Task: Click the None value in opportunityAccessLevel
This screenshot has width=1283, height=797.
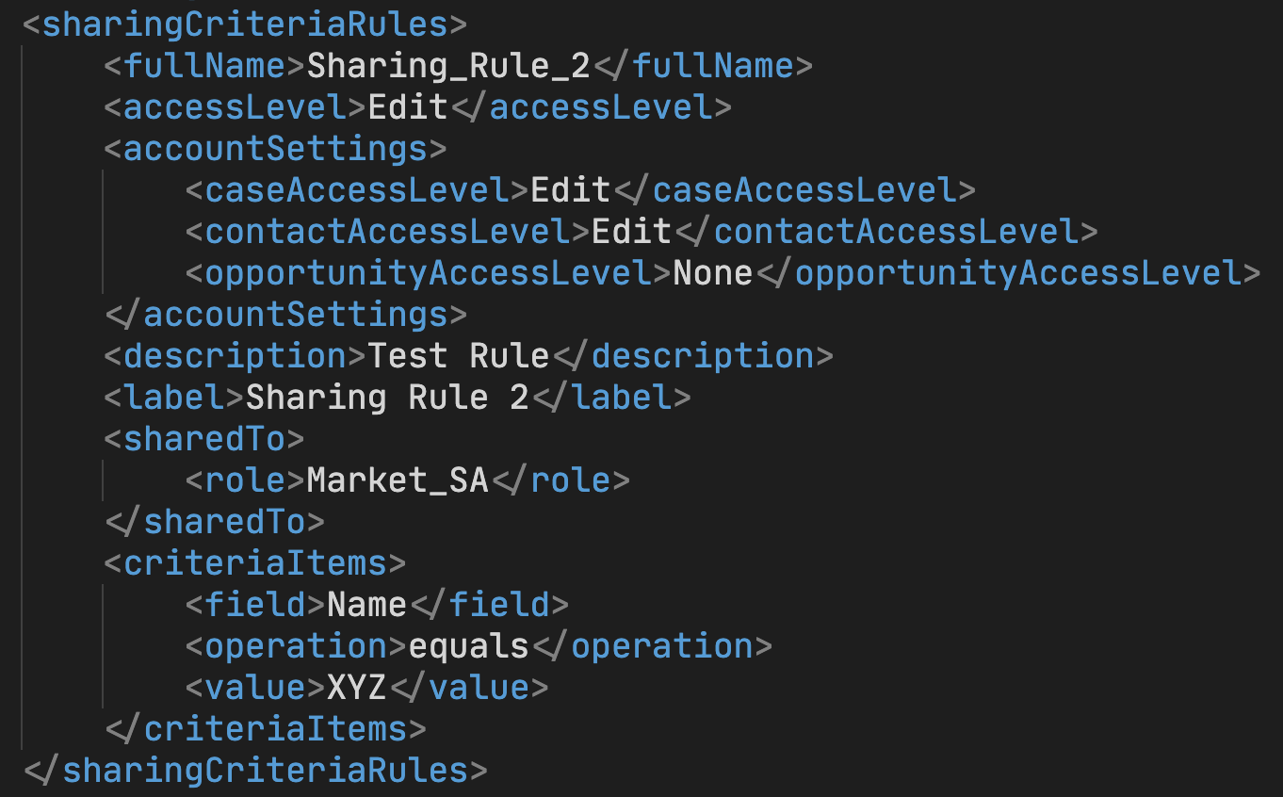Action: (713, 273)
